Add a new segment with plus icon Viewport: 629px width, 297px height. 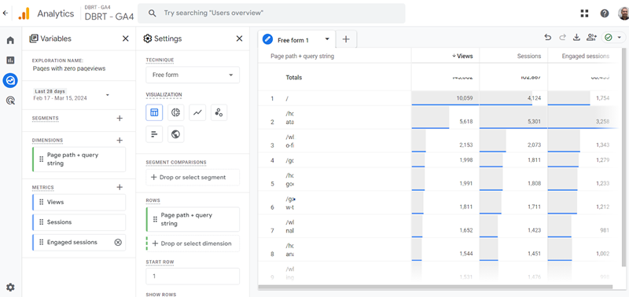click(120, 118)
